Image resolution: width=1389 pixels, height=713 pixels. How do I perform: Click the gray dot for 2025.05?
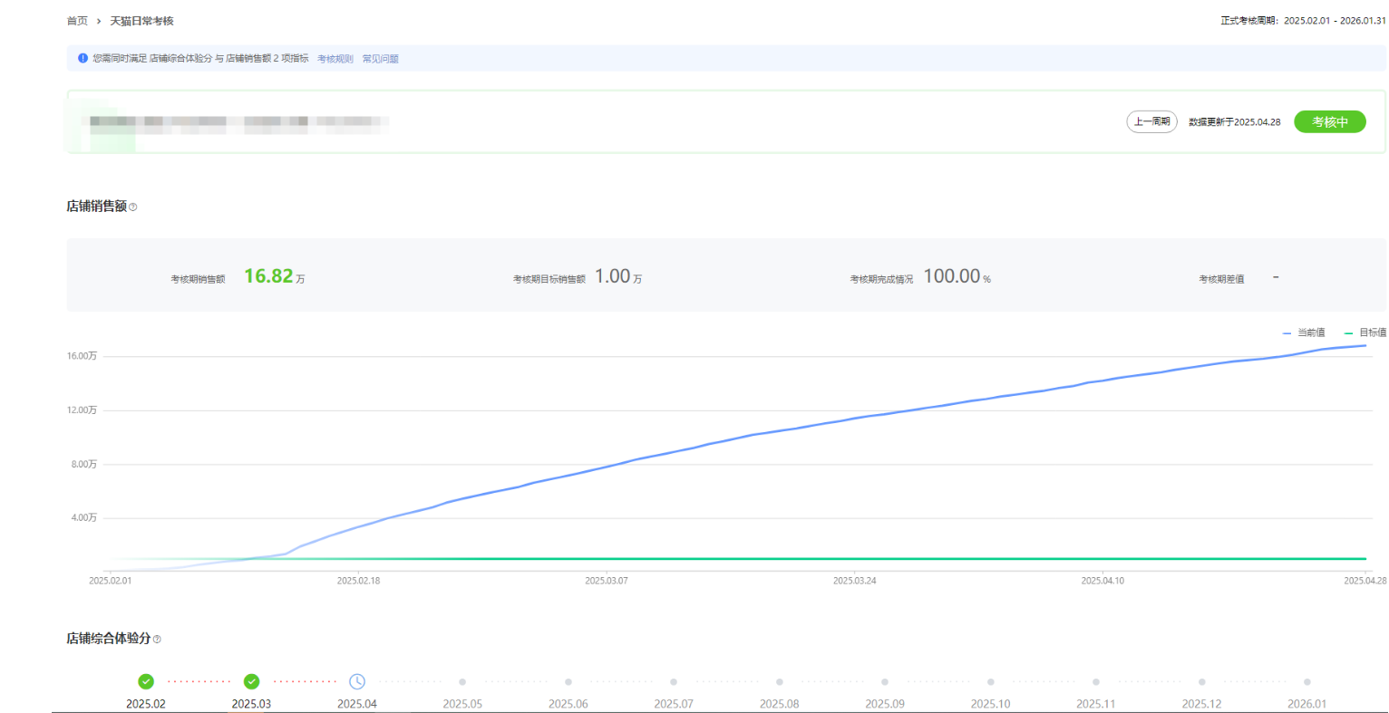click(x=462, y=682)
